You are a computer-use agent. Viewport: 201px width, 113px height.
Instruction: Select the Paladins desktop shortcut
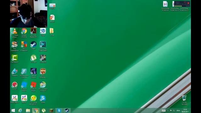click(15, 72)
